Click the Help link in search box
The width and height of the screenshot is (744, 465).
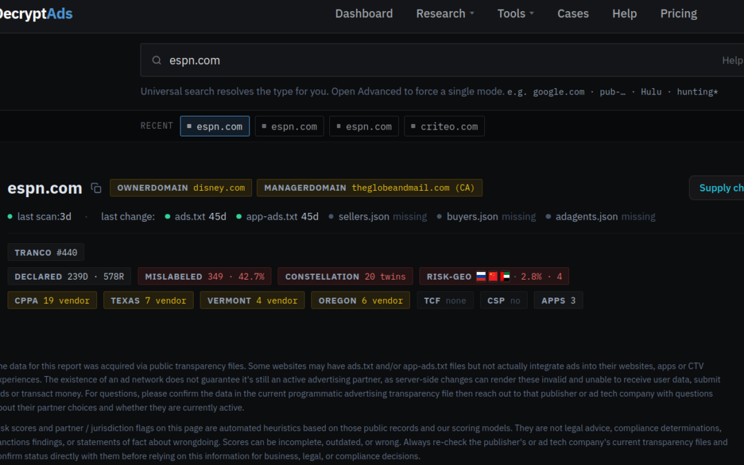pos(732,60)
